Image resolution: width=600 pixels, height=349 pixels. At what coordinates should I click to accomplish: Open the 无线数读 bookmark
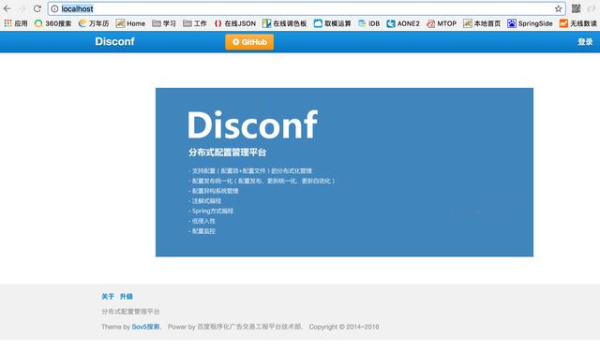pos(578,23)
